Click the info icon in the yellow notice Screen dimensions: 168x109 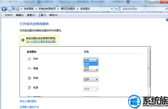click(x=23, y=40)
